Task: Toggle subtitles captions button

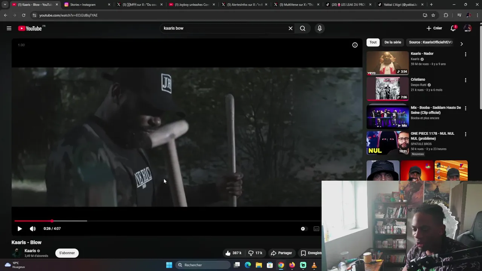Action: 316,228
